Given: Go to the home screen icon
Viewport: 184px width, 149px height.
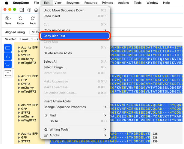Looking at the screenshot, I should pos(36,10).
